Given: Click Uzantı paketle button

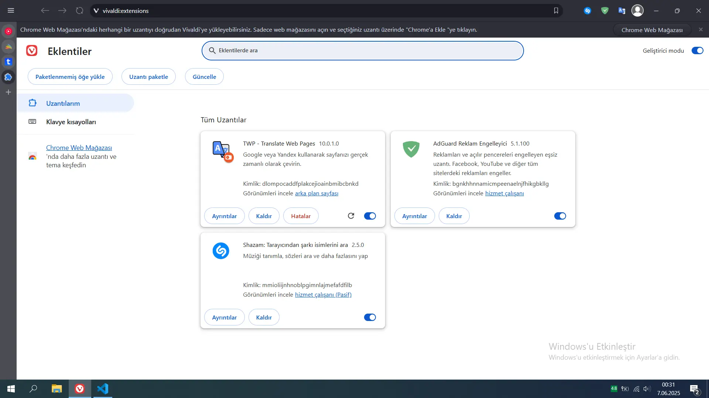Looking at the screenshot, I should pos(148,77).
